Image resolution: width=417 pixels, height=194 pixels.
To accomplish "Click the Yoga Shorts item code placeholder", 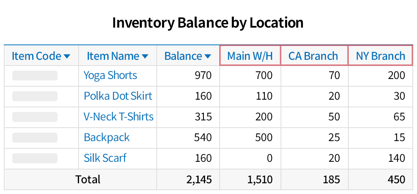I will (x=35, y=76).
